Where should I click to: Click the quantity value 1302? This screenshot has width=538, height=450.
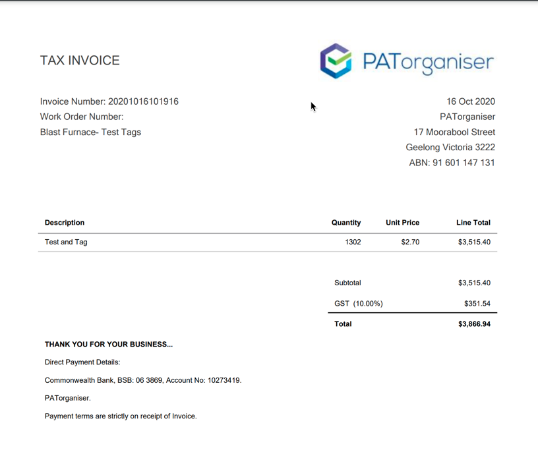coord(353,242)
